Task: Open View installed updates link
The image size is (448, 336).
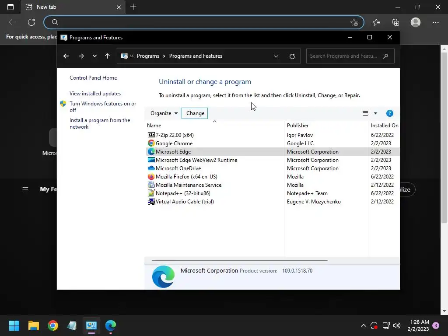Action: click(x=95, y=94)
